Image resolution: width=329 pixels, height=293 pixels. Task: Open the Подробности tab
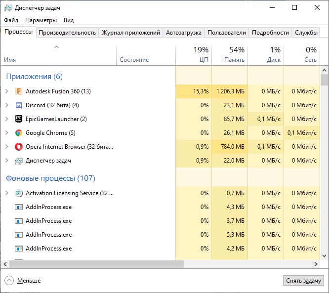coord(270,33)
